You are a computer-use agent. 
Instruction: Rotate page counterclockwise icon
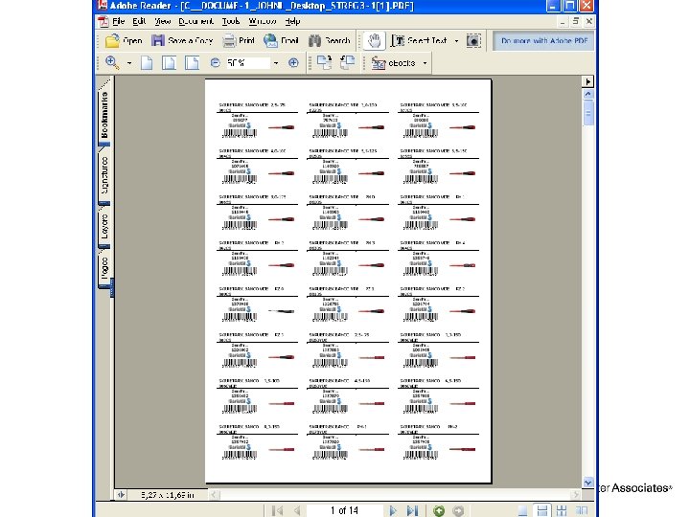[x=347, y=63]
